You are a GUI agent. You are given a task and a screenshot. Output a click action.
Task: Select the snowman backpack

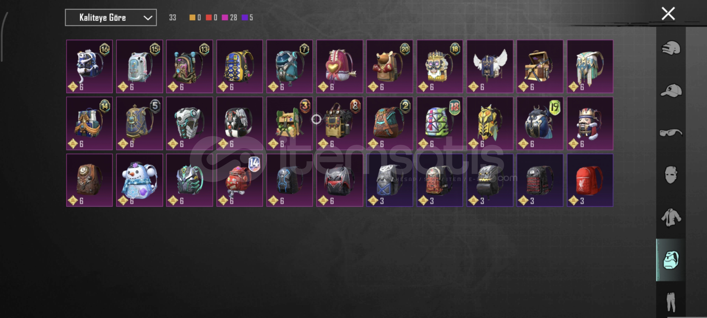click(140, 180)
